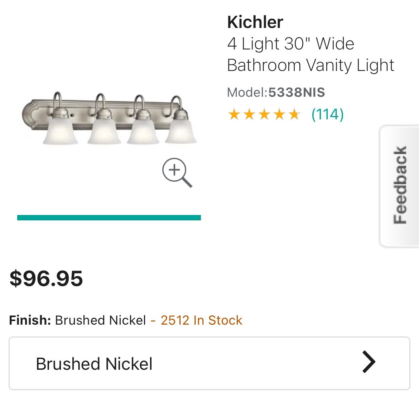
Task: Click the fifth partially-filled rating star
Action: tap(294, 115)
